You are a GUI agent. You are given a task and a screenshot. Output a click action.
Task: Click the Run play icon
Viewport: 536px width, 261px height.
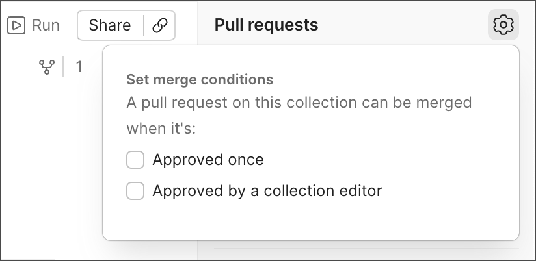[x=16, y=25]
